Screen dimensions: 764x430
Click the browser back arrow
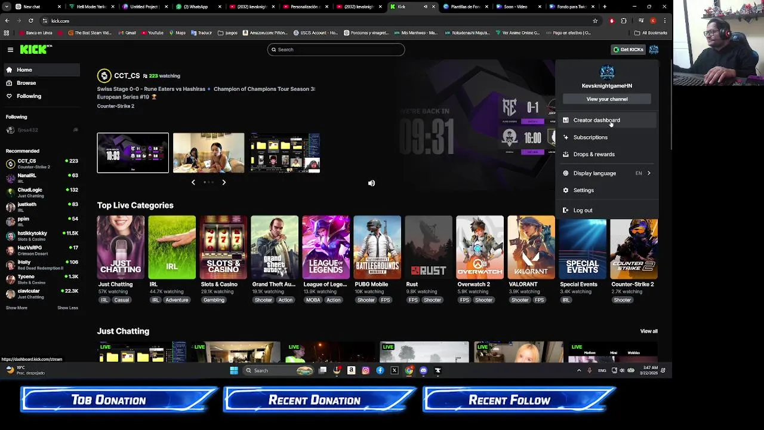7,21
